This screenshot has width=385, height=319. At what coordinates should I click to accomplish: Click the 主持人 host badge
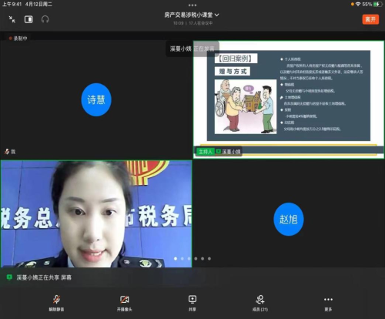click(x=206, y=152)
